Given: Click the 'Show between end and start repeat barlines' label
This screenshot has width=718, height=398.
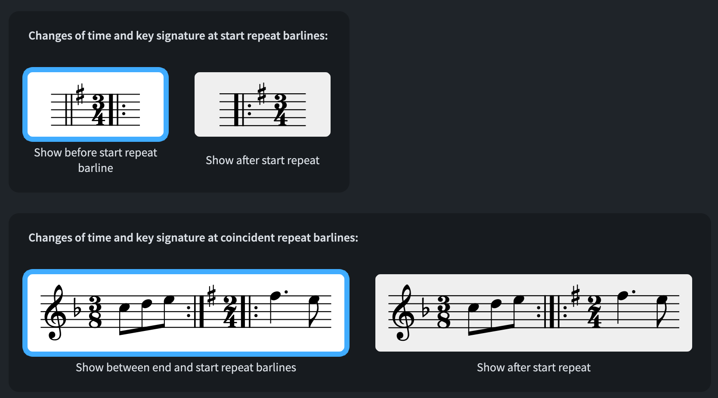Looking at the screenshot, I should click(x=186, y=367).
